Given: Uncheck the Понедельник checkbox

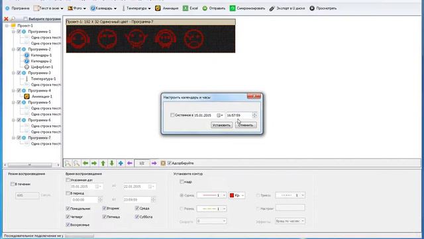Looking at the screenshot, I should pos(68,208).
